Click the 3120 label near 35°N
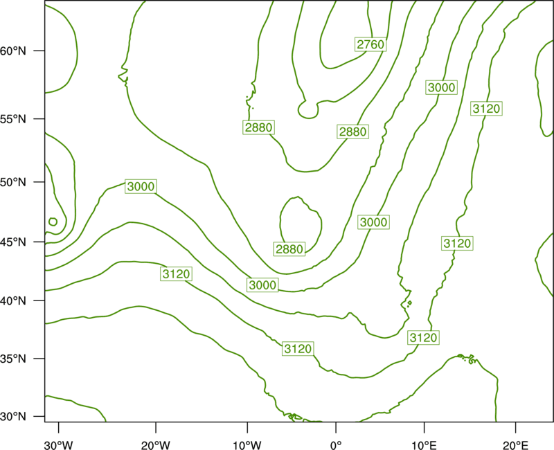This screenshot has width=554, height=450. click(298, 349)
